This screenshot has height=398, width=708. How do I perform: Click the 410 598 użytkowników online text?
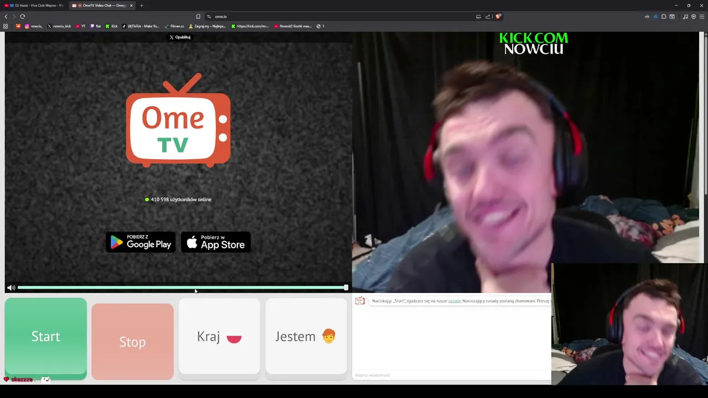[x=181, y=200]
